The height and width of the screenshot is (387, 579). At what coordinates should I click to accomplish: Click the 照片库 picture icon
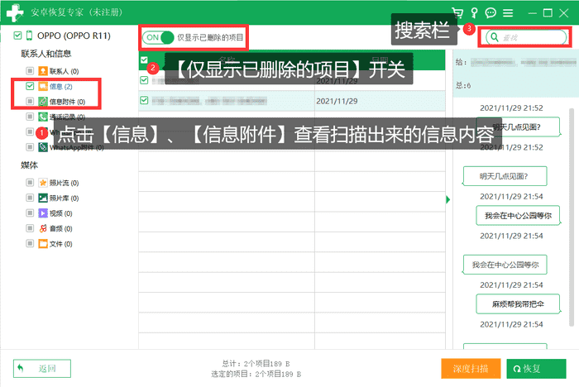point(43,198)
